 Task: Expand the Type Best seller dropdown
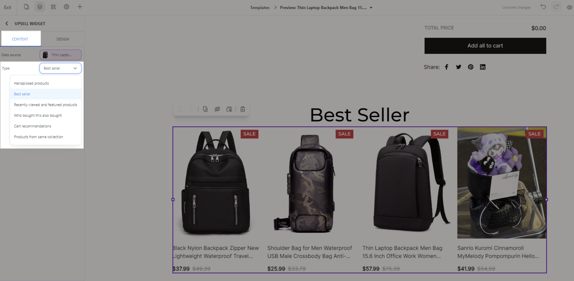(x=60, y=68)
